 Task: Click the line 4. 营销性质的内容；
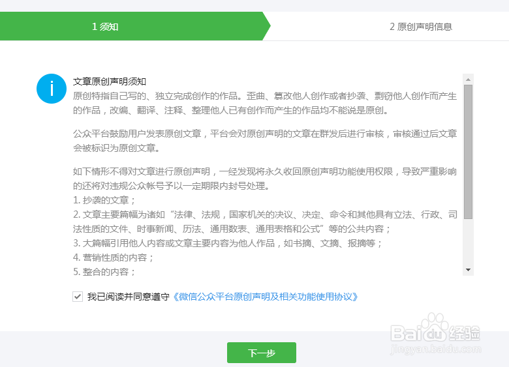[x=114, y=257]
